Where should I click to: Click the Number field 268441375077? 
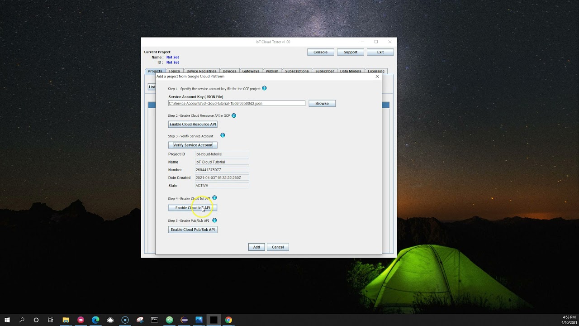(x=222, y=170)
